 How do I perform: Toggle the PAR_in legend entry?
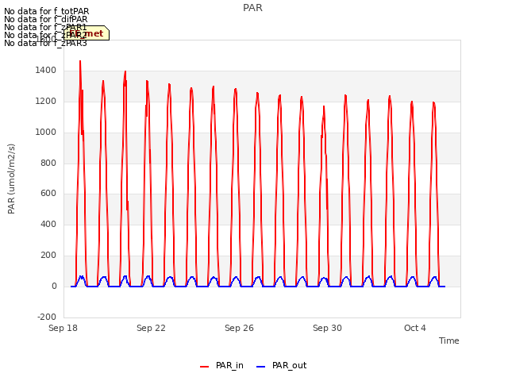pos(221,365)
